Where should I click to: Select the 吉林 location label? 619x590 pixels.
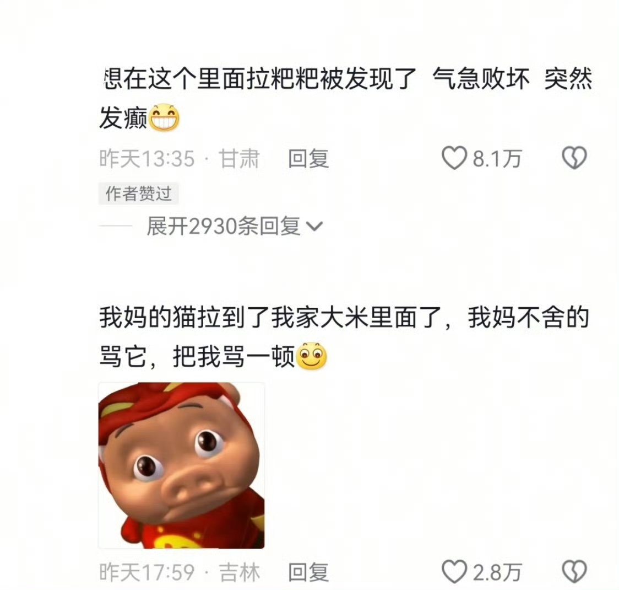pyautogui.click(x=239, y=572)
